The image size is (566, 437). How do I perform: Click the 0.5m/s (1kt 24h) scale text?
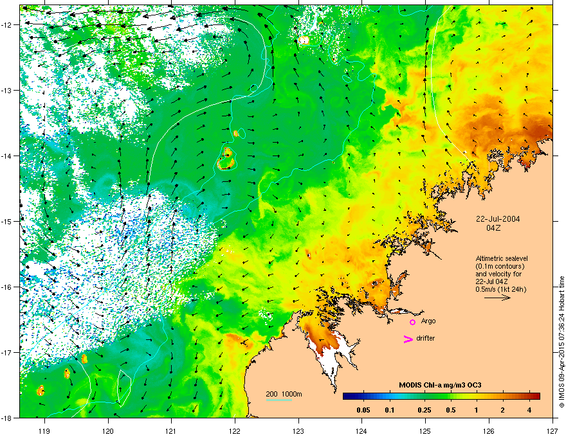click(500, 289)
